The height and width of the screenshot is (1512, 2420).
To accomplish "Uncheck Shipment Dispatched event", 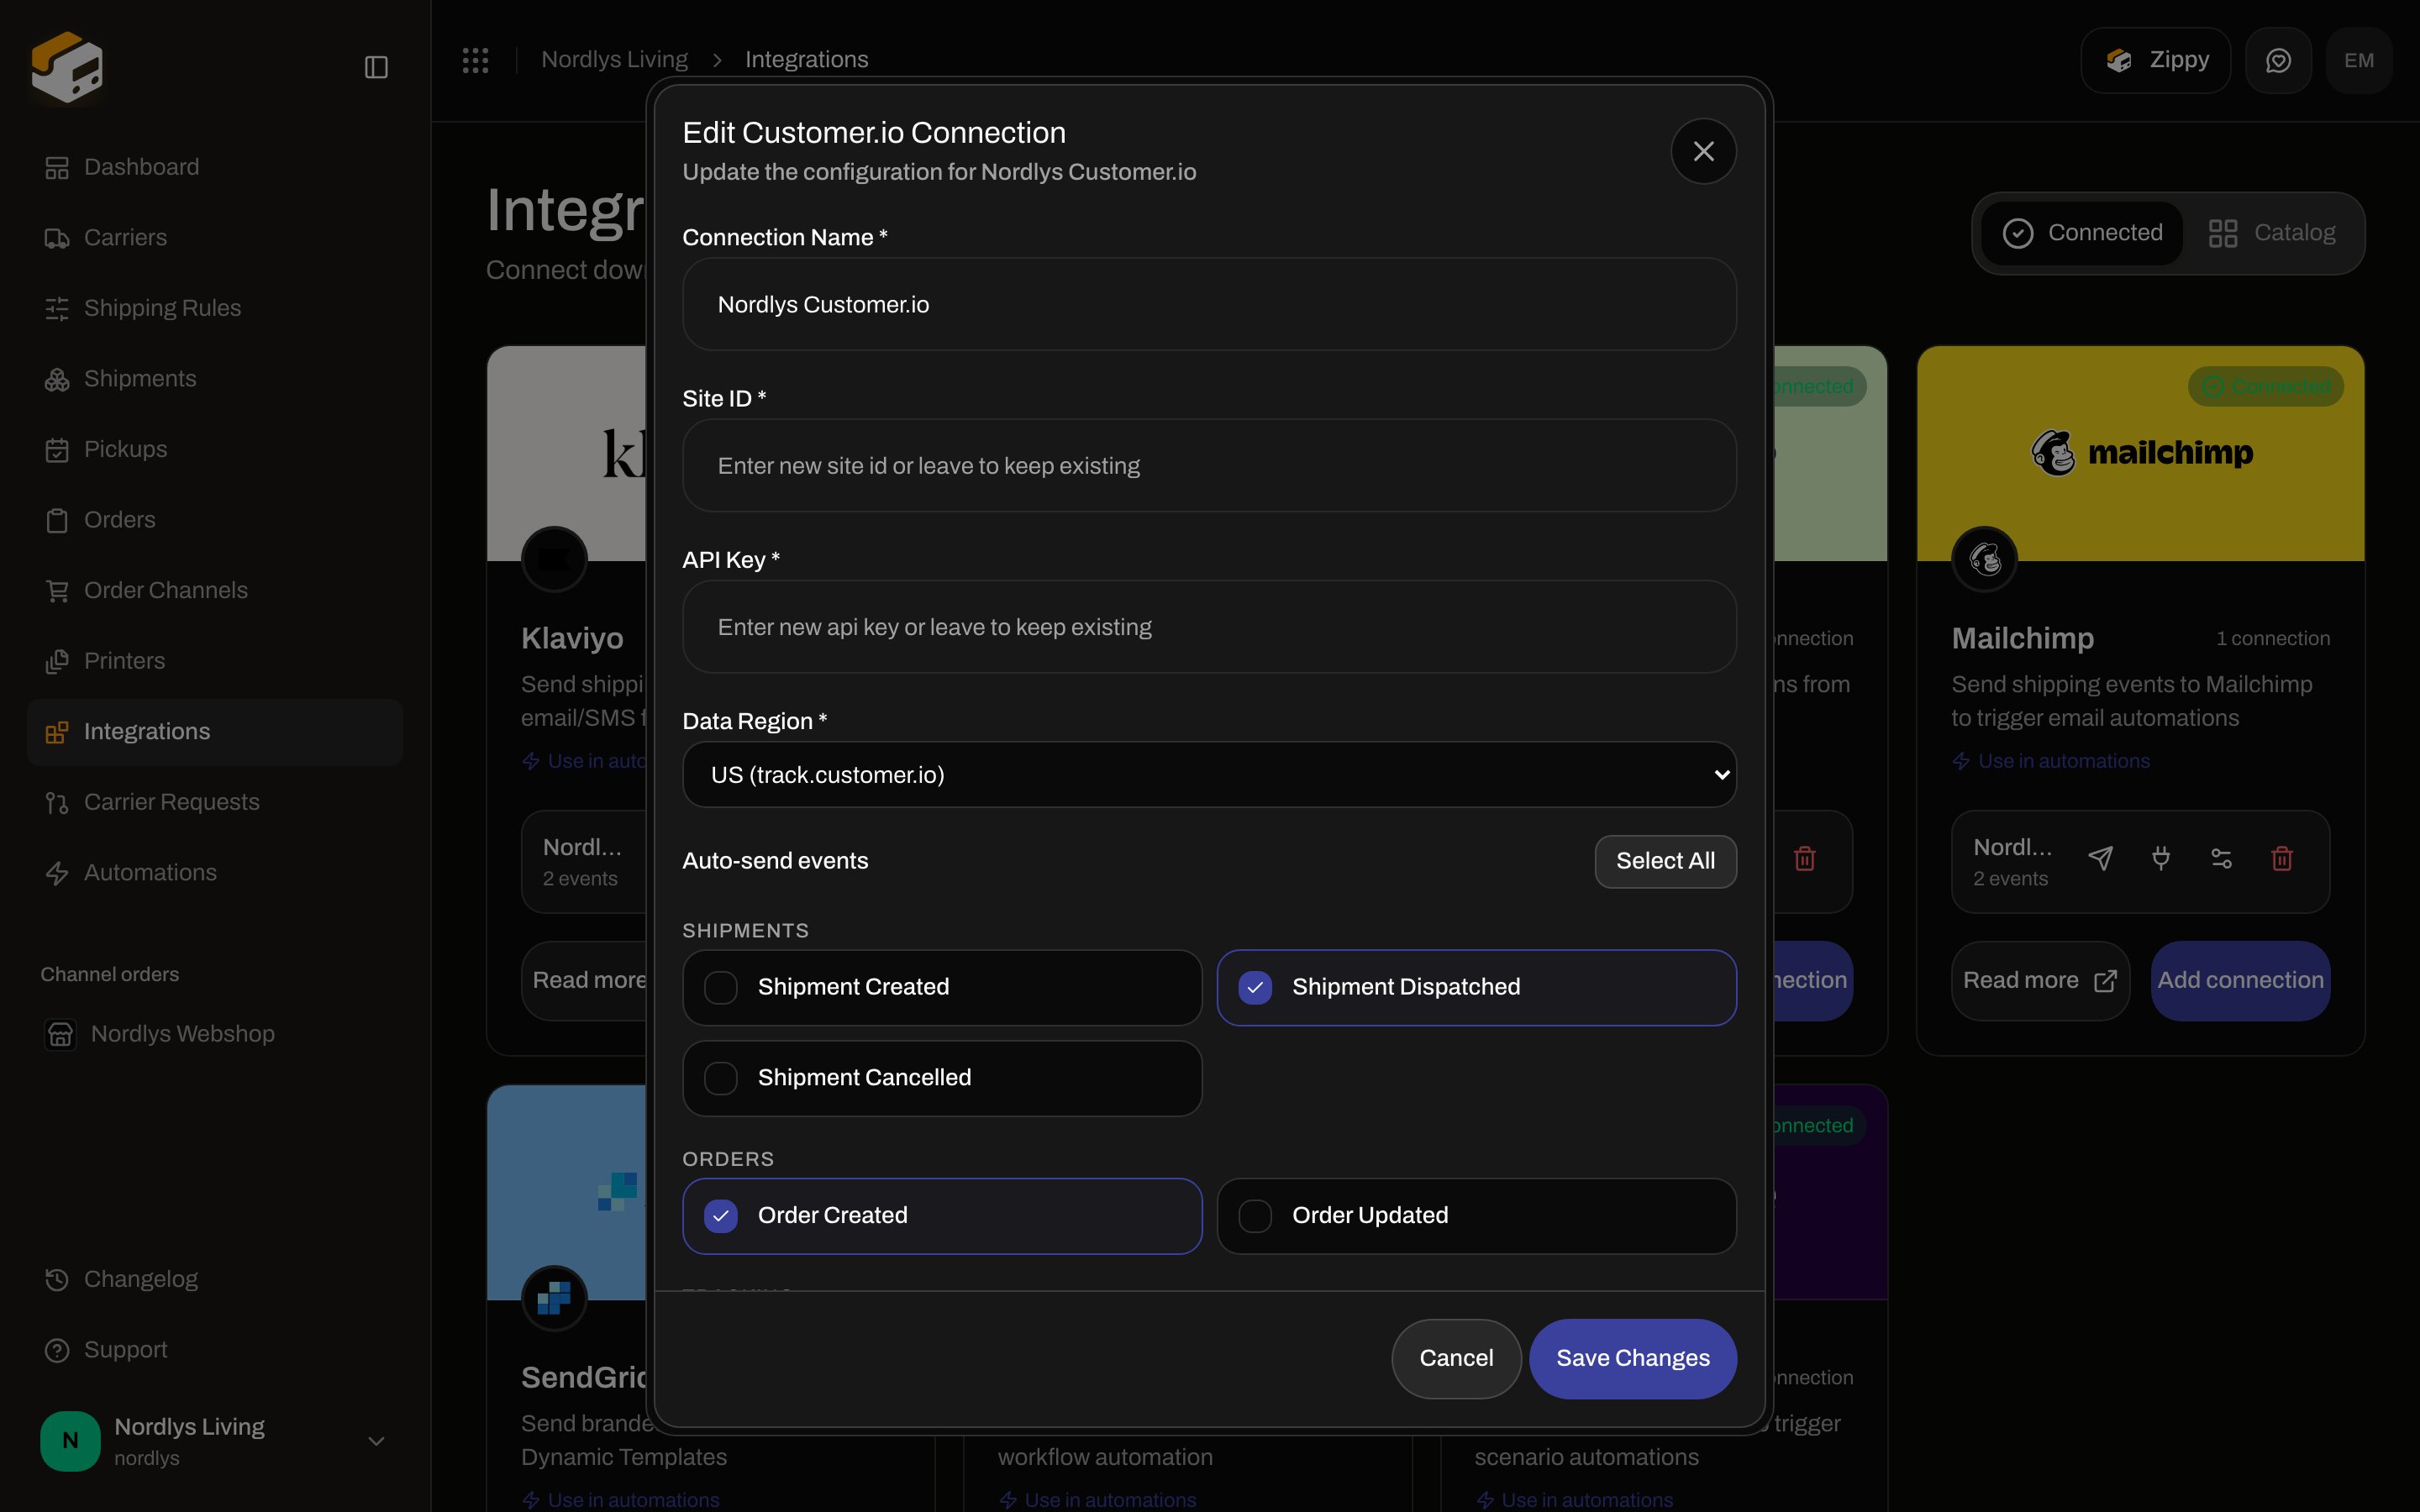I will (1255, 987).
